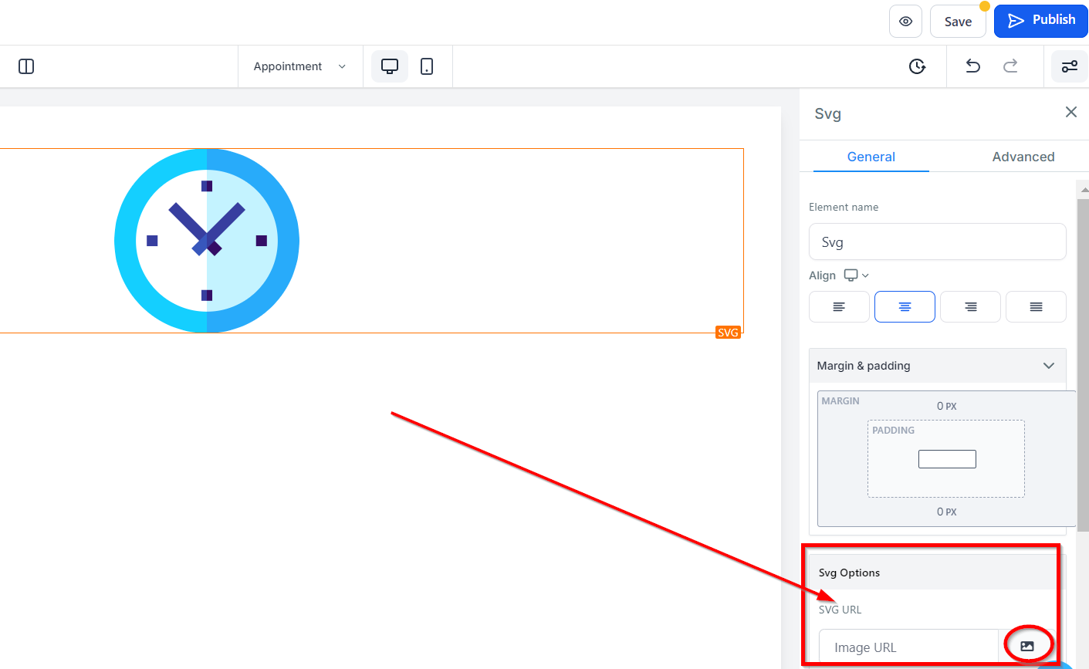The image size is (1089, 669).
Task: Switch to desktop view
Action: tap(390, 66)
